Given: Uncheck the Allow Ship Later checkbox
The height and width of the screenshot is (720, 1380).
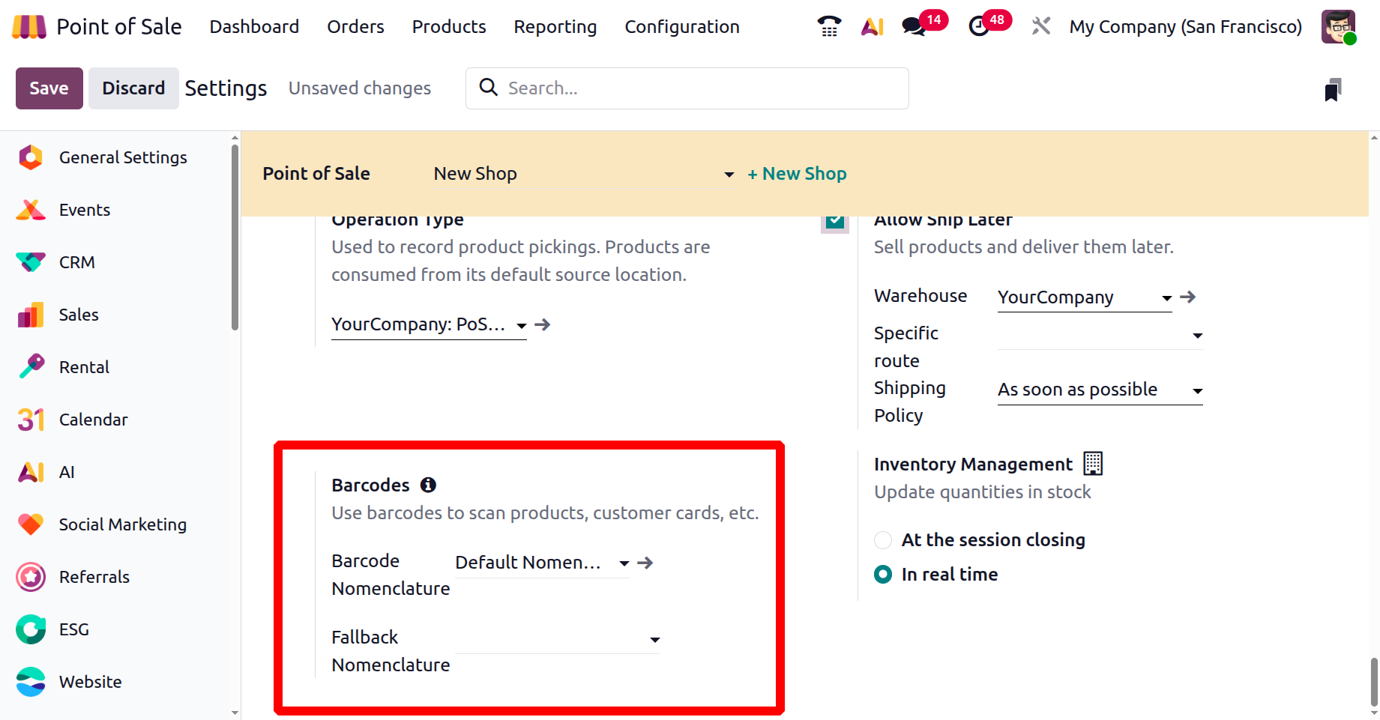Looking at the screenshot, I should click(834, 221).
